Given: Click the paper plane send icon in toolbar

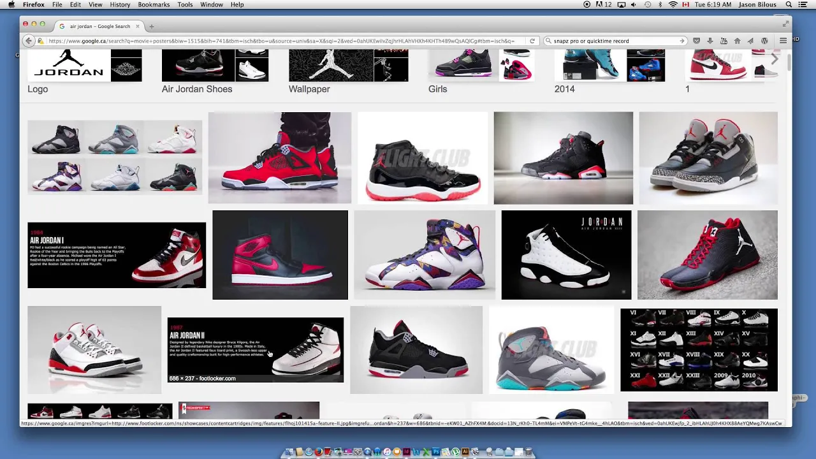Looking at the screenshot, I should click(x=750, y=41).
